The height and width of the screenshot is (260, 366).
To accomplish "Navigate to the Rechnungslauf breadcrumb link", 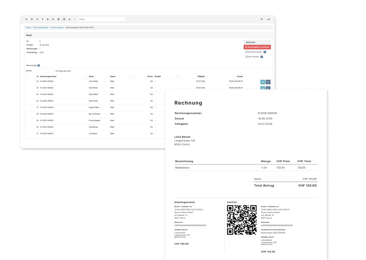I will pyautogui.click(x=57, y=27).
